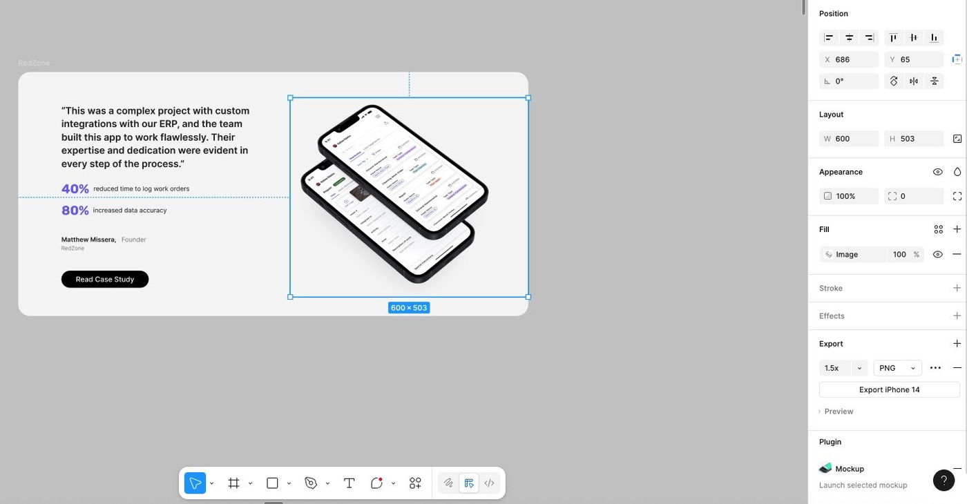967x504 pixels.
Task: Select the testimonial quote text
Action: 155,137
